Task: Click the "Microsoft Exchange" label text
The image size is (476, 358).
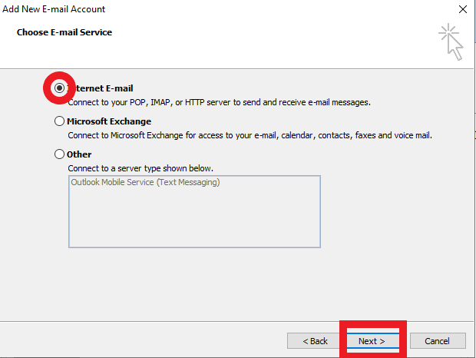Action: pos(109,121)
